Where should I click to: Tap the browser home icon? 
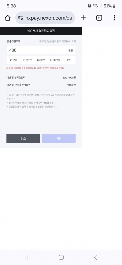[8, 18]
